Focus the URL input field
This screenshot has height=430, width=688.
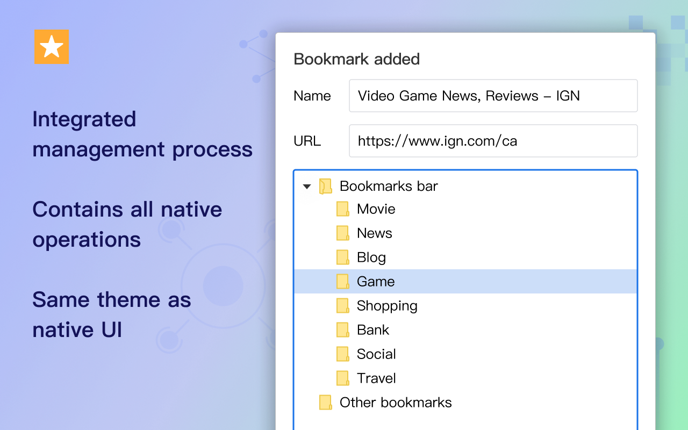(x=493, y=141)
